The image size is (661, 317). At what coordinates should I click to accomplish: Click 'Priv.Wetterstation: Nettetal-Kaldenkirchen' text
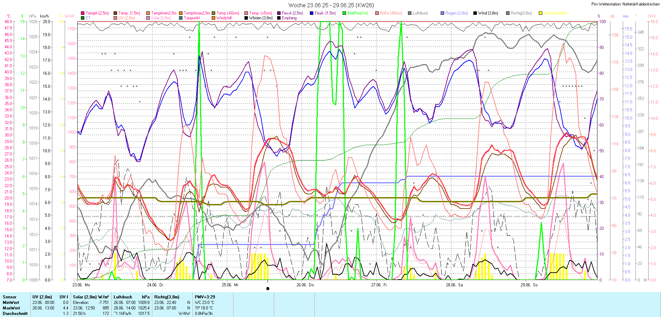pyautogui.click(x=626, y=4)
